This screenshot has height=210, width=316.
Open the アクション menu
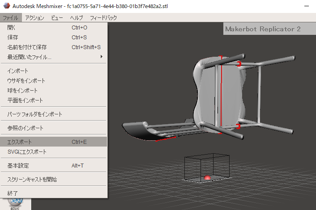click(x=34, y=18)
